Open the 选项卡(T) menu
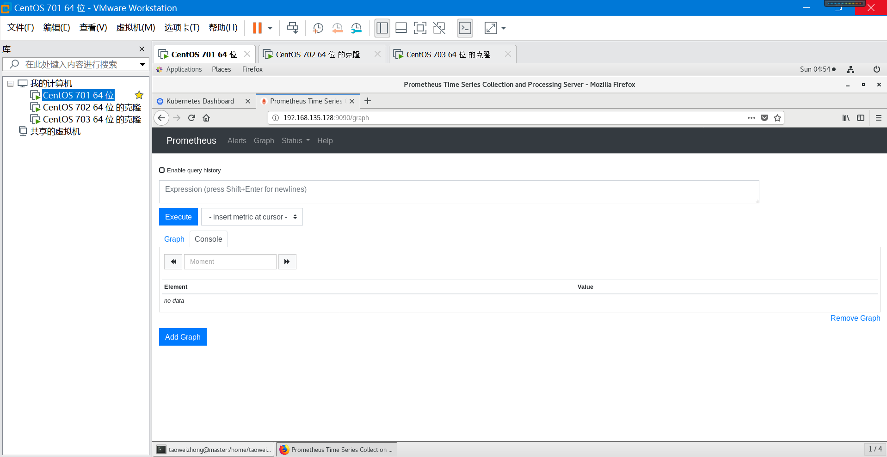This screenshot has width=887, height=457. tap(182, 28)
